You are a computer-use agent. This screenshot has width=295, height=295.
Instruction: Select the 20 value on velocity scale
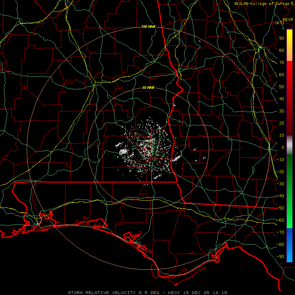[x=282, y=123]
